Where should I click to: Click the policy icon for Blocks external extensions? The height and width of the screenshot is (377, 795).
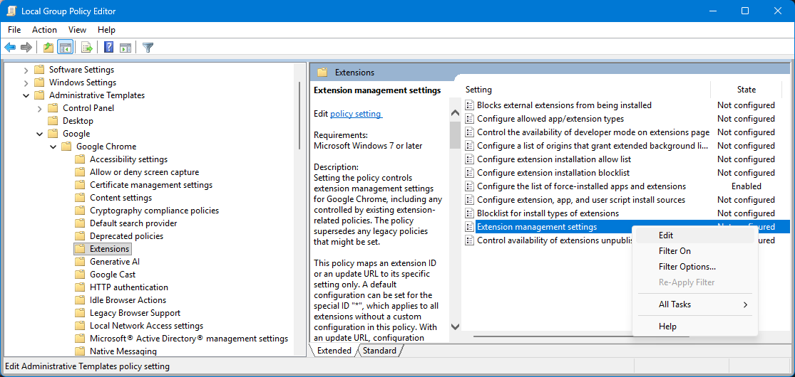(x=469, y=105)
